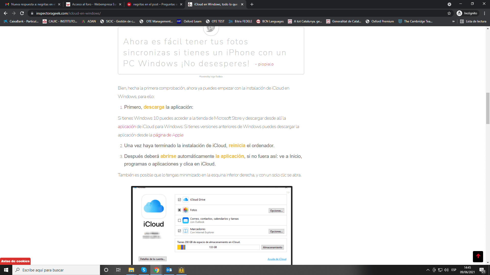Close the 'negritas en el post' tab
Screen dimensions: 490x275
point(181,4)
